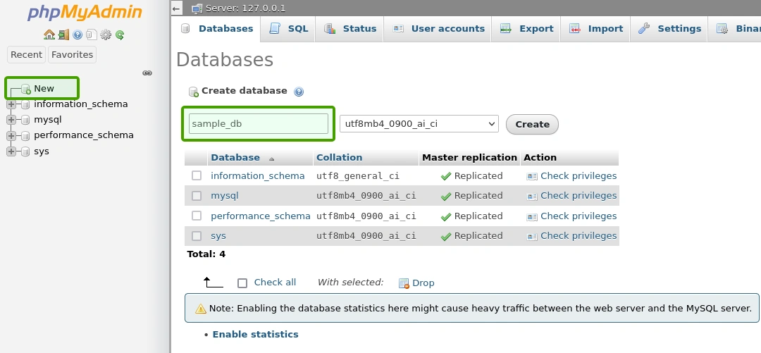
Task: Click the Create button
Action: [532, 124]
